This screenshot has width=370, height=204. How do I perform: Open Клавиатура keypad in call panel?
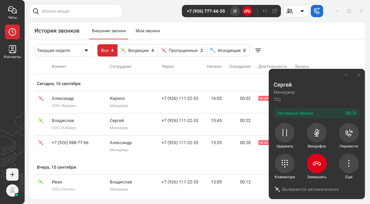pos(285,163)
